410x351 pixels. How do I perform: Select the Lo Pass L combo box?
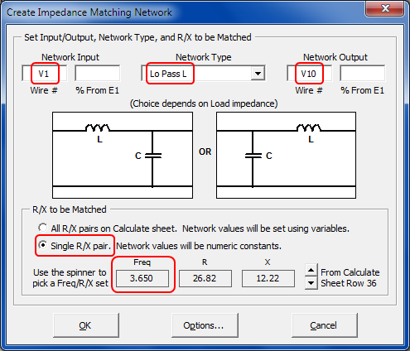click(203, 74)
